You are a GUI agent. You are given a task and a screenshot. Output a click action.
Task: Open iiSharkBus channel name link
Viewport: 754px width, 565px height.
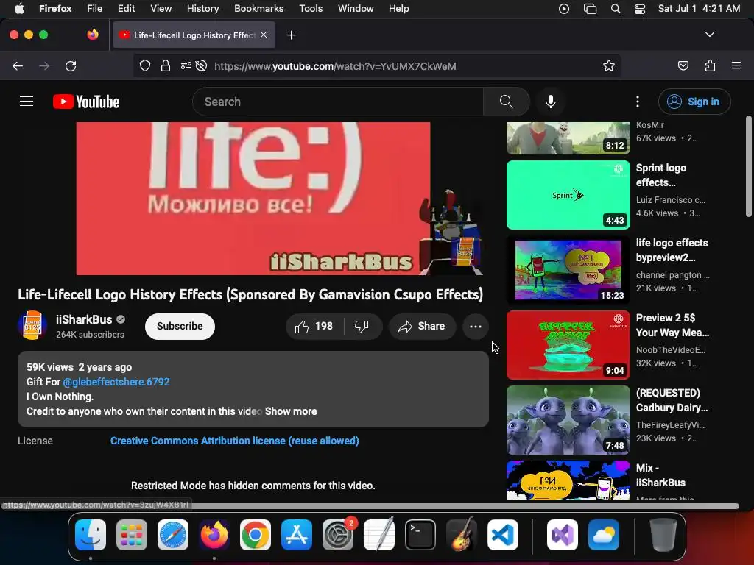tap(84, 319)
